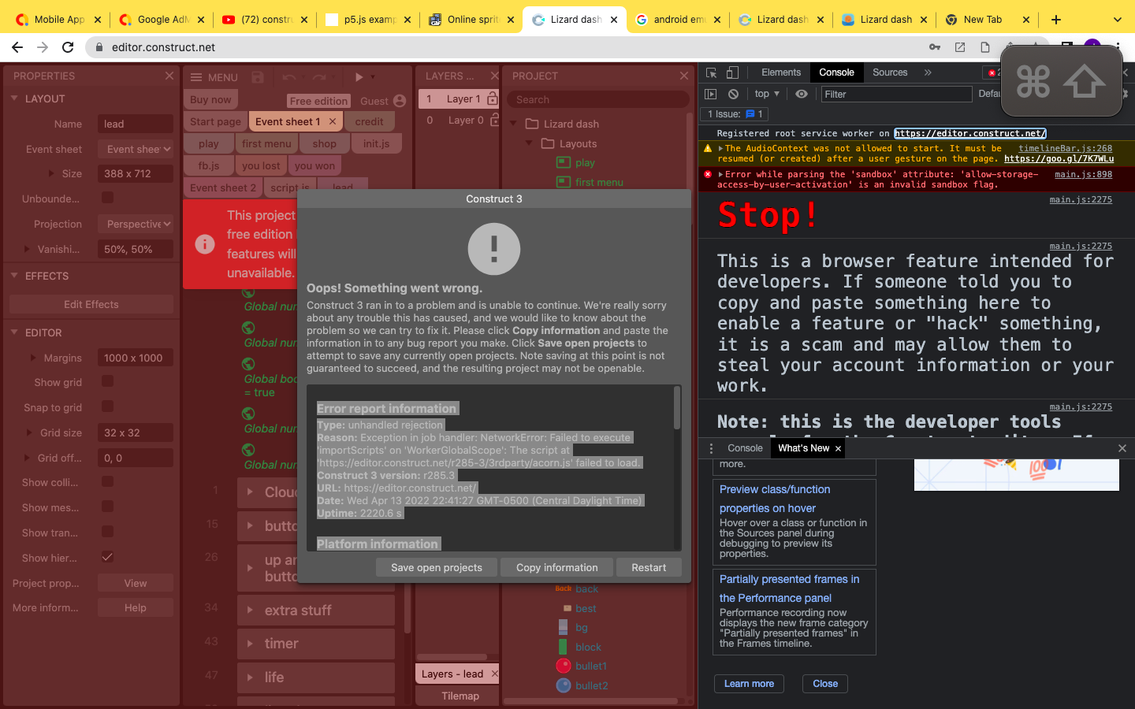Switch to the Elements DevTools tab

(781, 72)
